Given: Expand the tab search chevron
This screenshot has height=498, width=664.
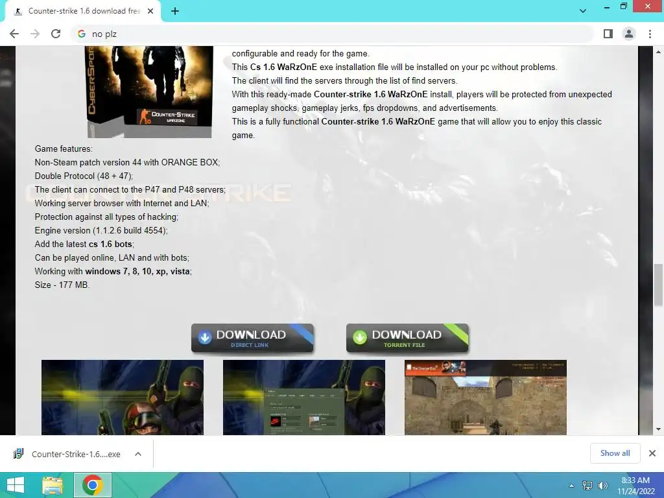Looking at the screenshot, I should (583, 11).
